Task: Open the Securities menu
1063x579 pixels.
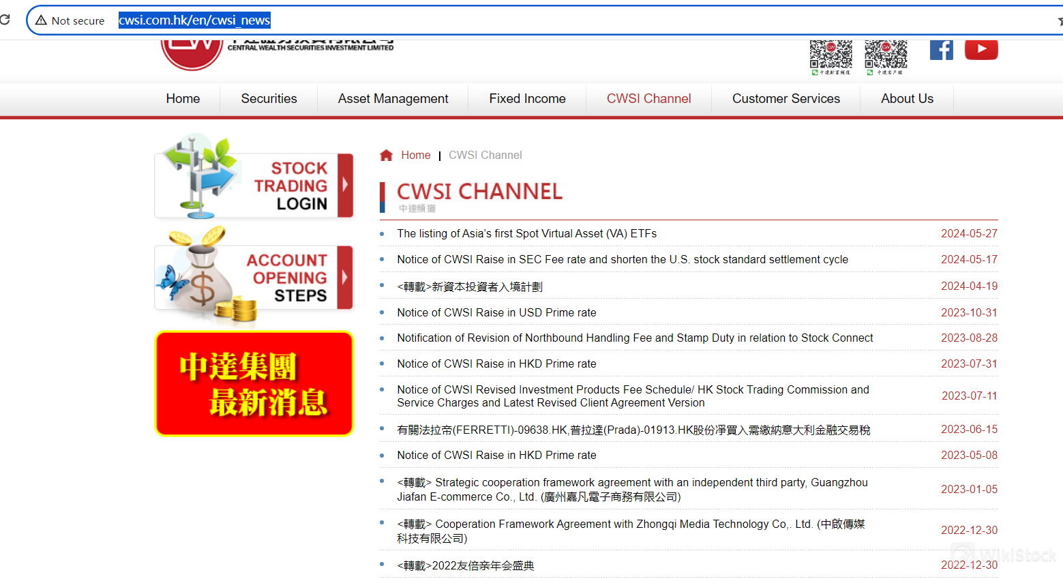Action: 269,99
